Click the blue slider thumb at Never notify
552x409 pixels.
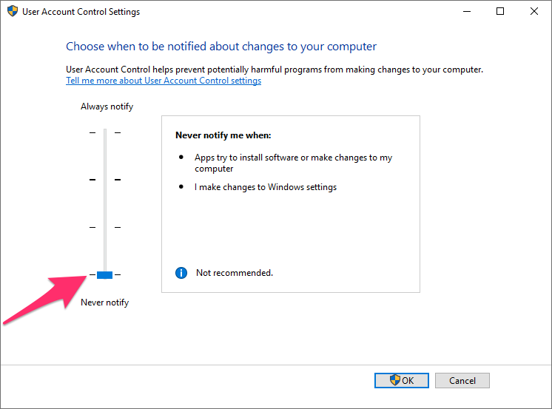104,275
